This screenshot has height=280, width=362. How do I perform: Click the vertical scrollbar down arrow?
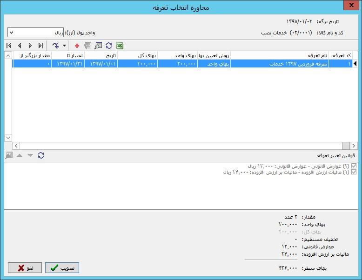click(8, 138)
